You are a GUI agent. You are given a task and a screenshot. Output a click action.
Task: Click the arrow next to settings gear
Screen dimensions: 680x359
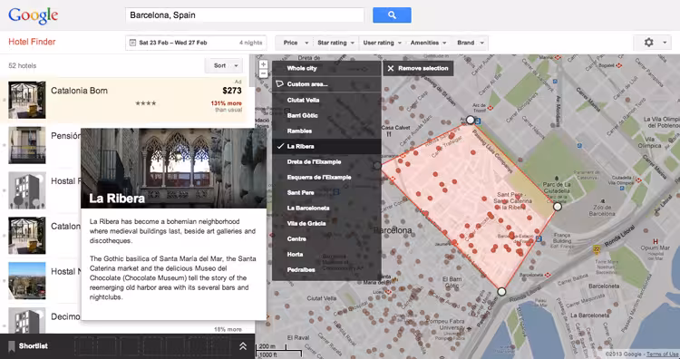(x=665, y=43)
